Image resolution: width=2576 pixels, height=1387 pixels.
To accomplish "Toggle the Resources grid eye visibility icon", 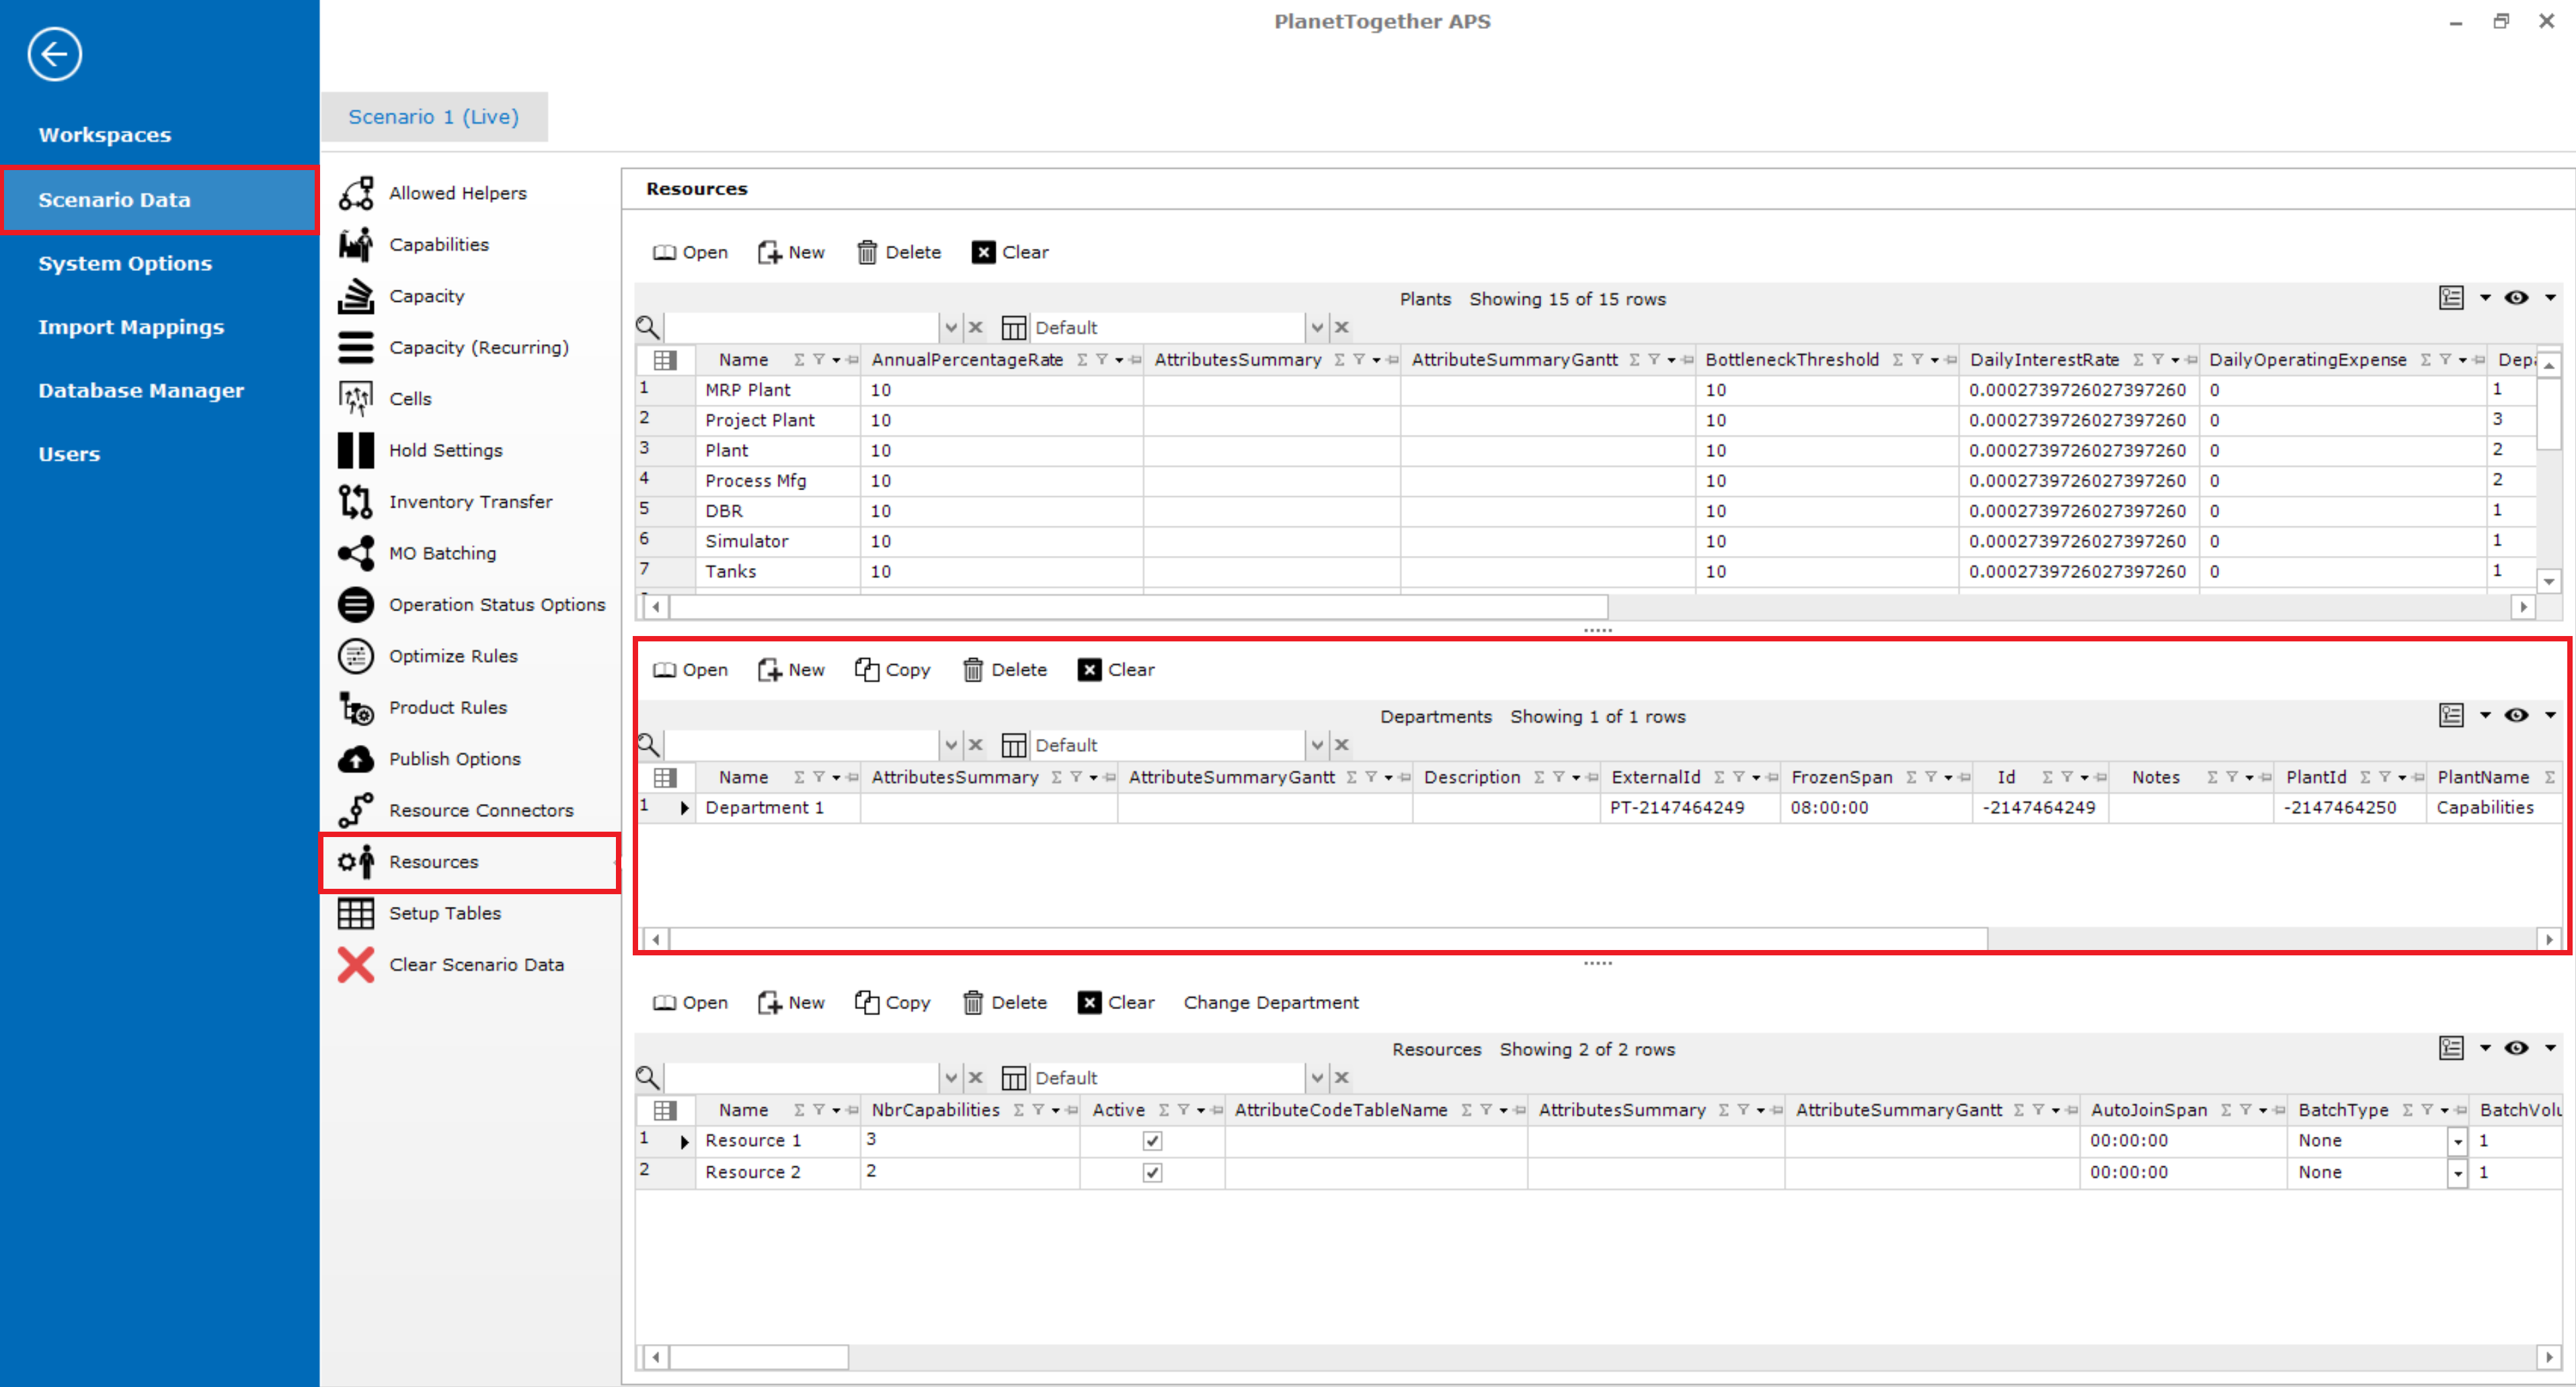I will [2516, 1049].
